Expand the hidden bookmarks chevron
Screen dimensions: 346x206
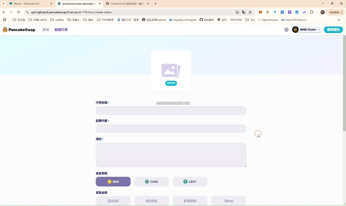[x=339, y=19]
